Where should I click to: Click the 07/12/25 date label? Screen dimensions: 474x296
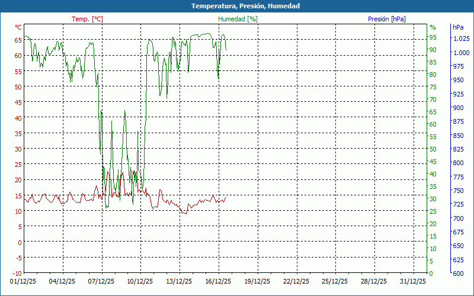[101, 282]
